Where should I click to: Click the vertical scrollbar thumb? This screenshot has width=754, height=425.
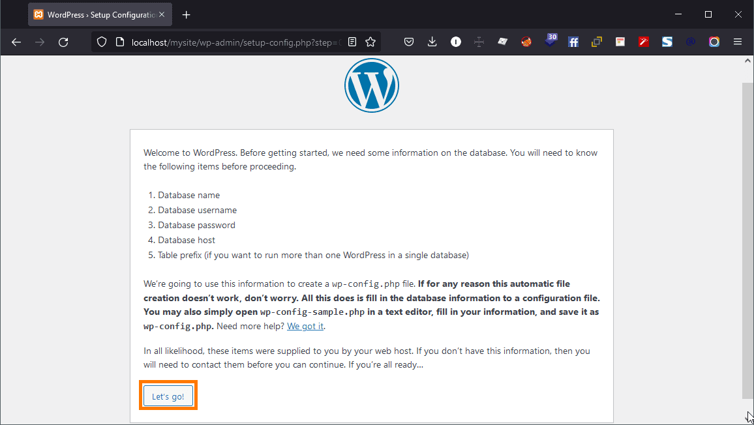click(747, 241)
